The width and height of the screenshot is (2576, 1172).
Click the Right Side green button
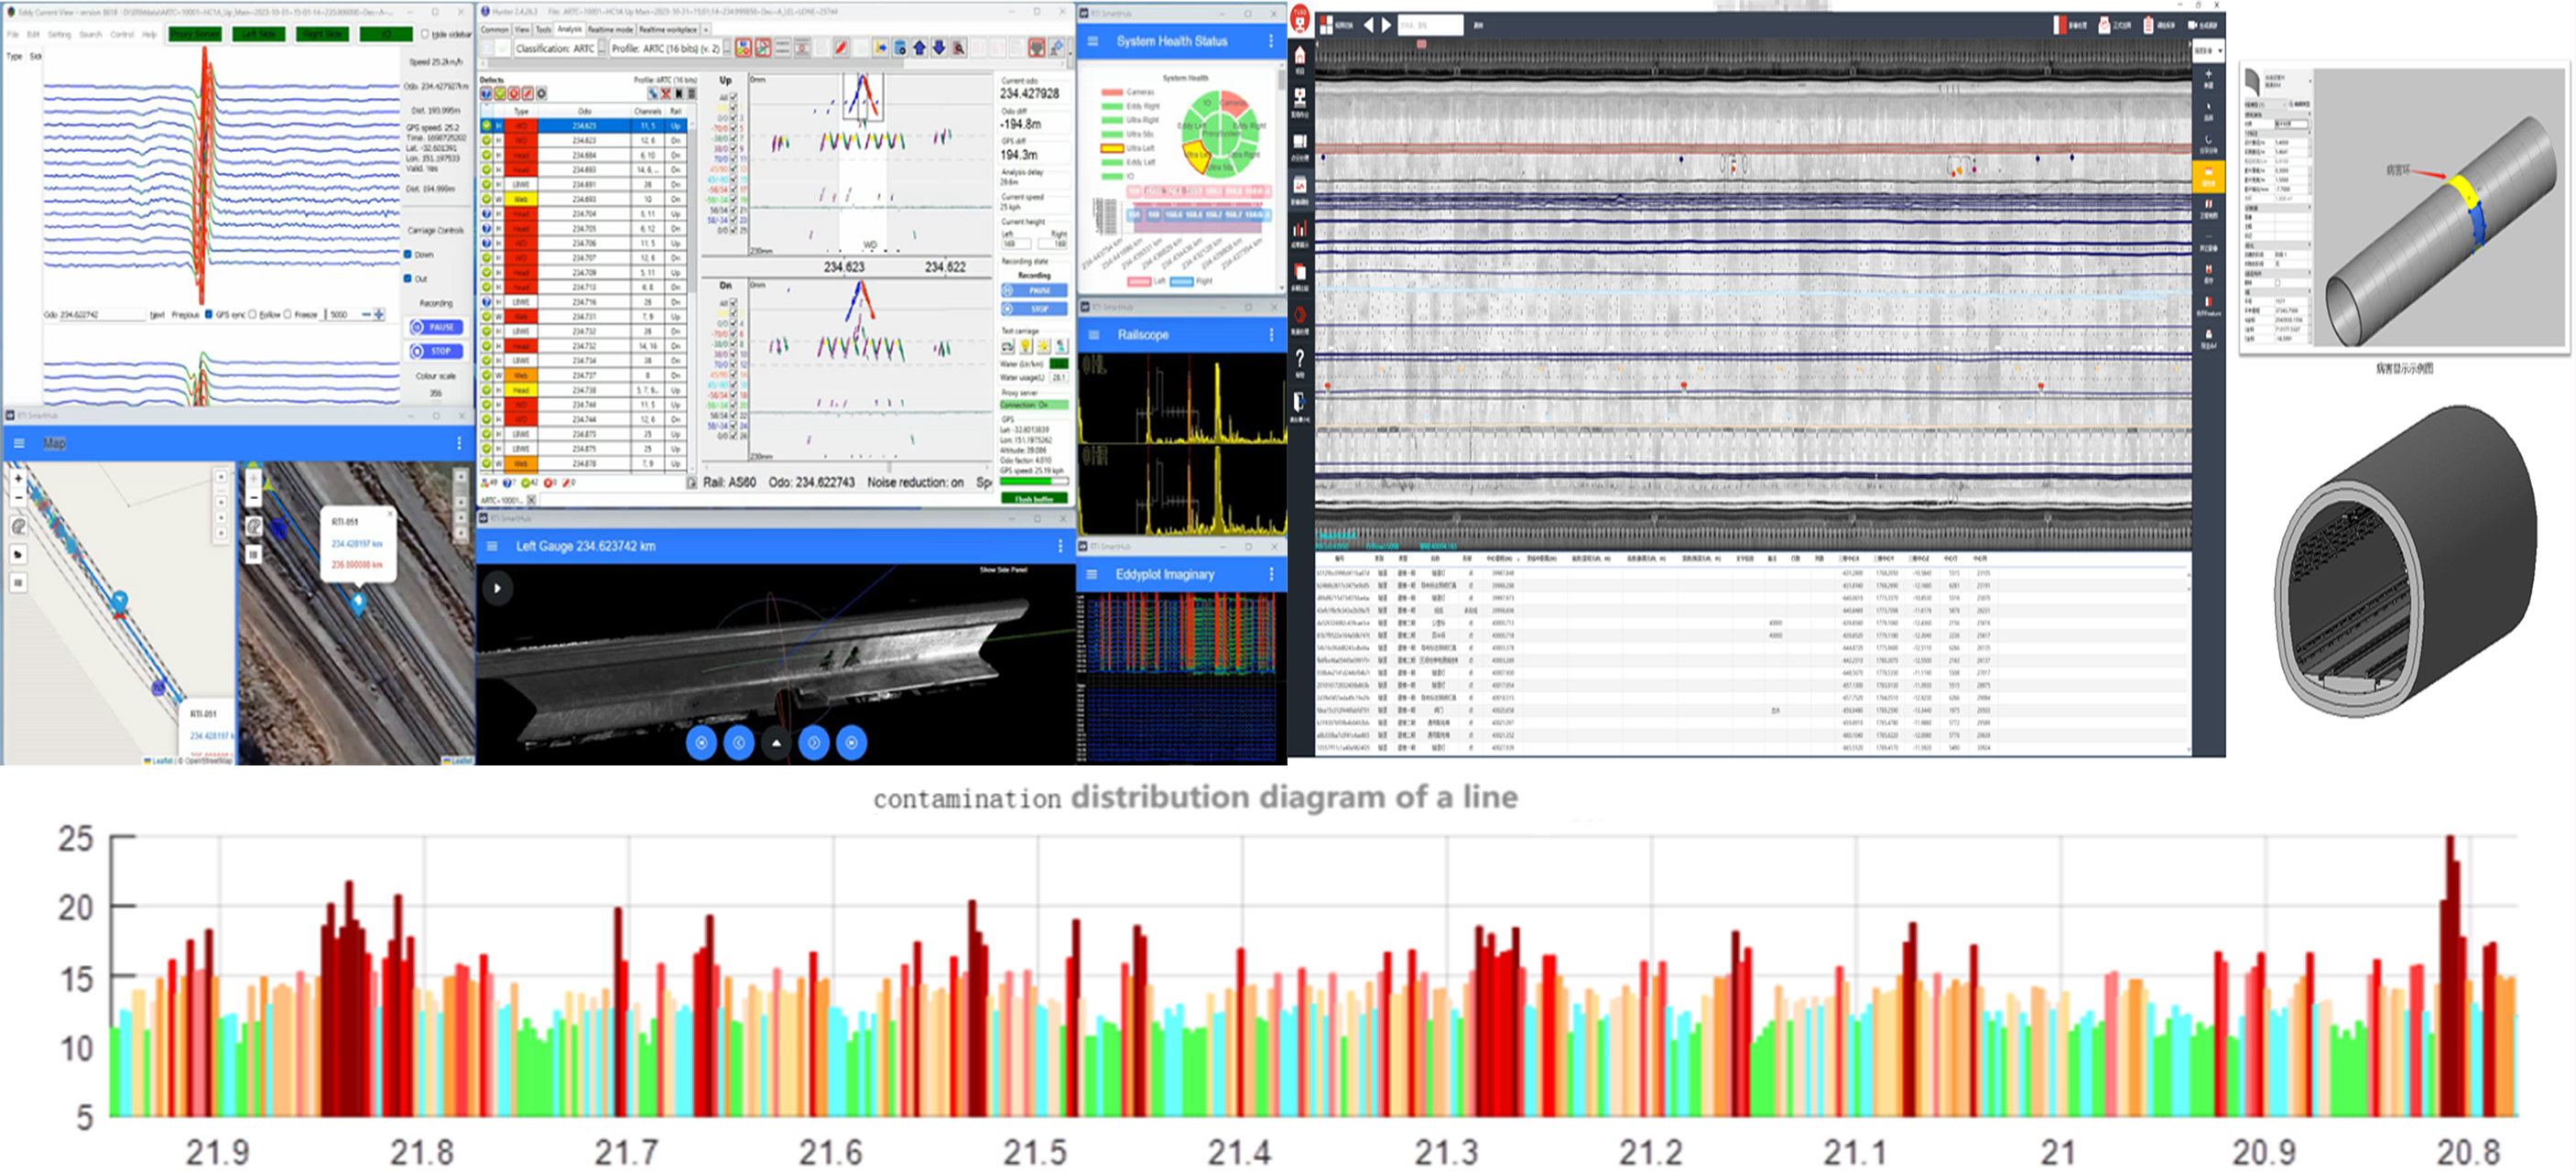[x=322, y=34]
